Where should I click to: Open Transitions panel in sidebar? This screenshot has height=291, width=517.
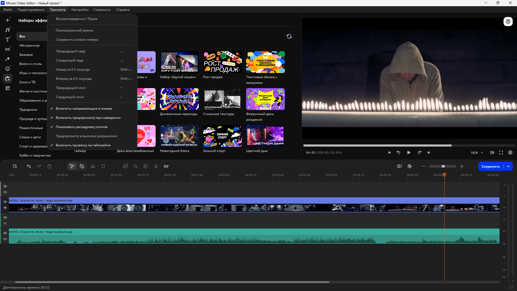(x=8, y=49)
